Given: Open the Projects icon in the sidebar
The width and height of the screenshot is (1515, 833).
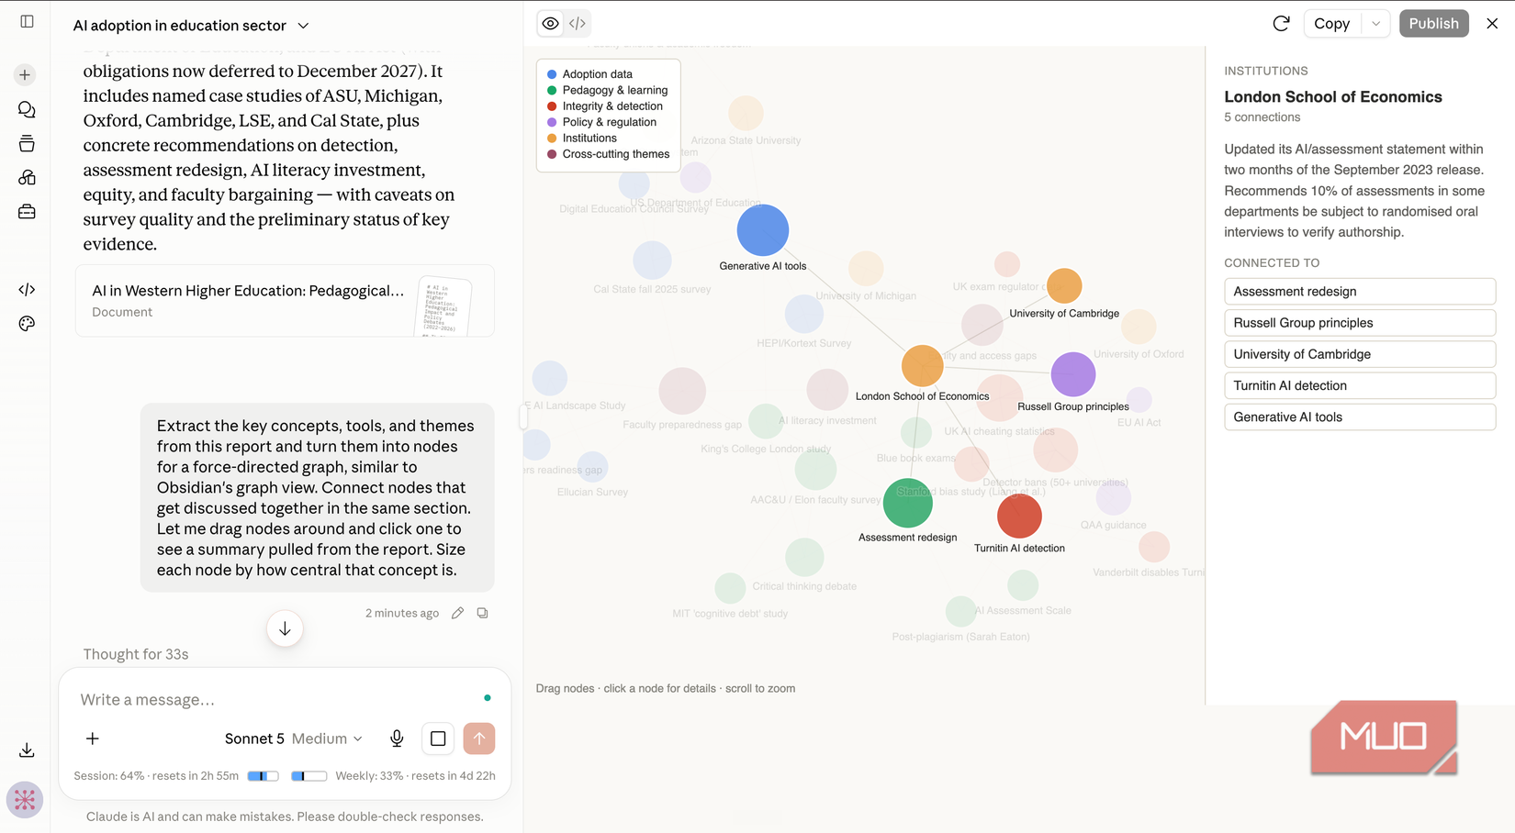Looking at the screenshot, I should [x=27, y=143].
